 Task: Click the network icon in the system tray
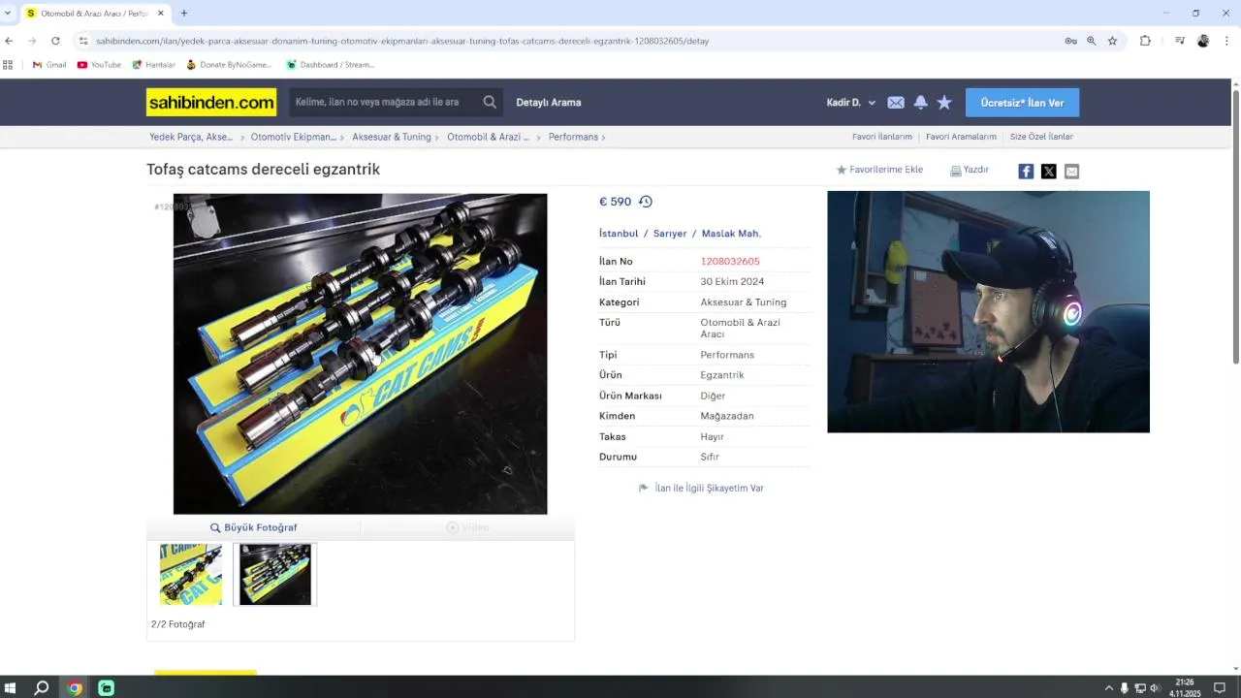(x=1140, y=688)
